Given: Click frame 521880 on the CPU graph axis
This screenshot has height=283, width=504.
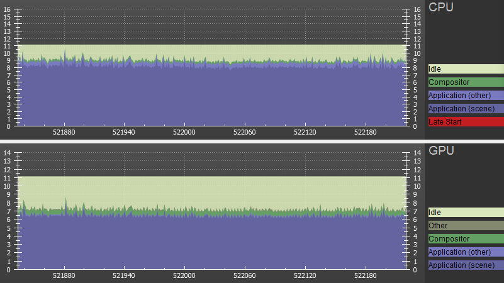Looking at the screenshot, I should click(x=64, y=133).
